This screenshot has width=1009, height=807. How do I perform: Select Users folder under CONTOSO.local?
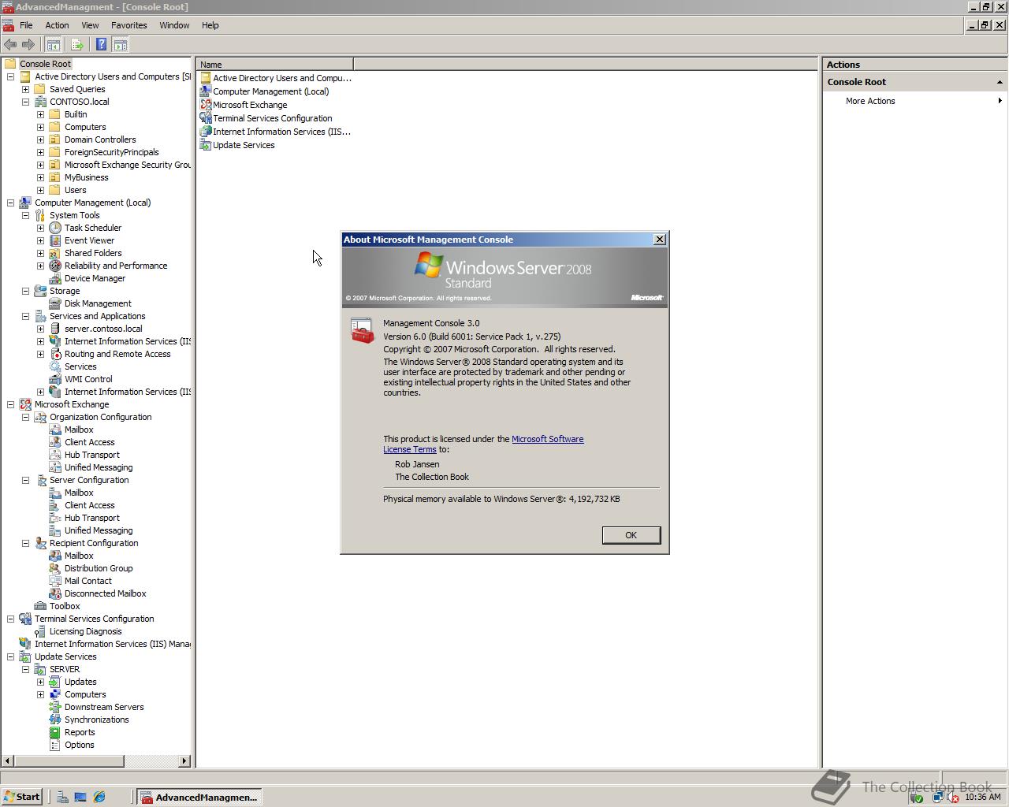(x=76, y=190)
